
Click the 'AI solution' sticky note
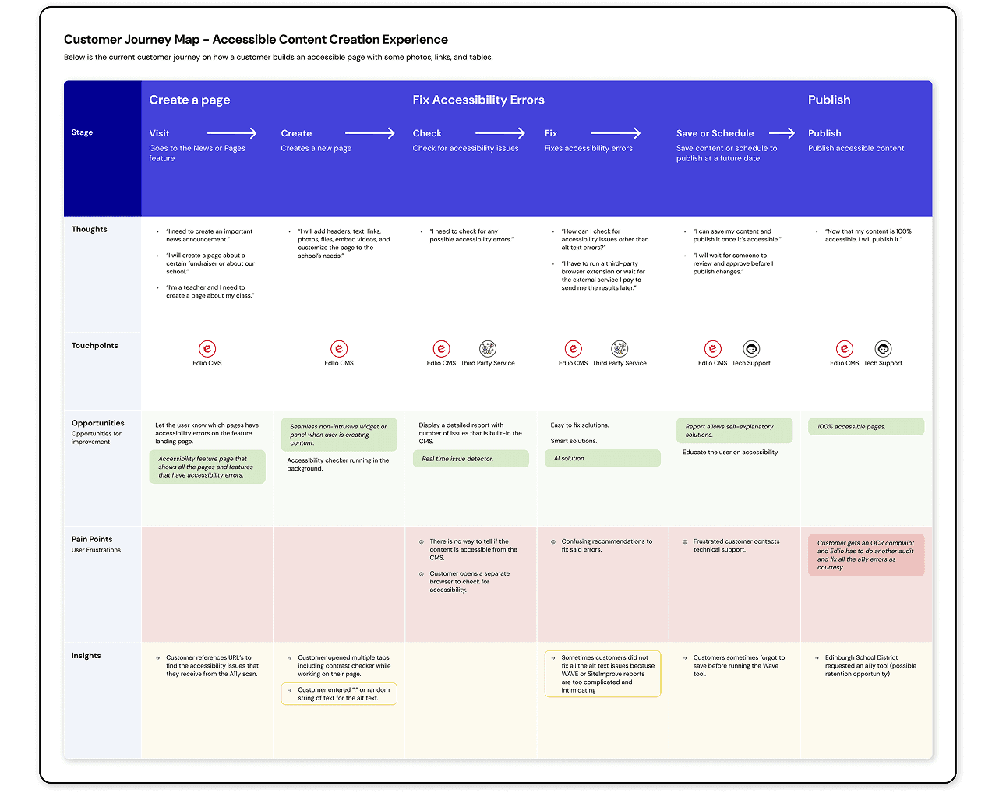pos(602,458)
